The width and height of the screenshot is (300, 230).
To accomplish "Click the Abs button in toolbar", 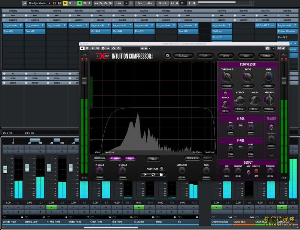I will (x=150, y=3).
